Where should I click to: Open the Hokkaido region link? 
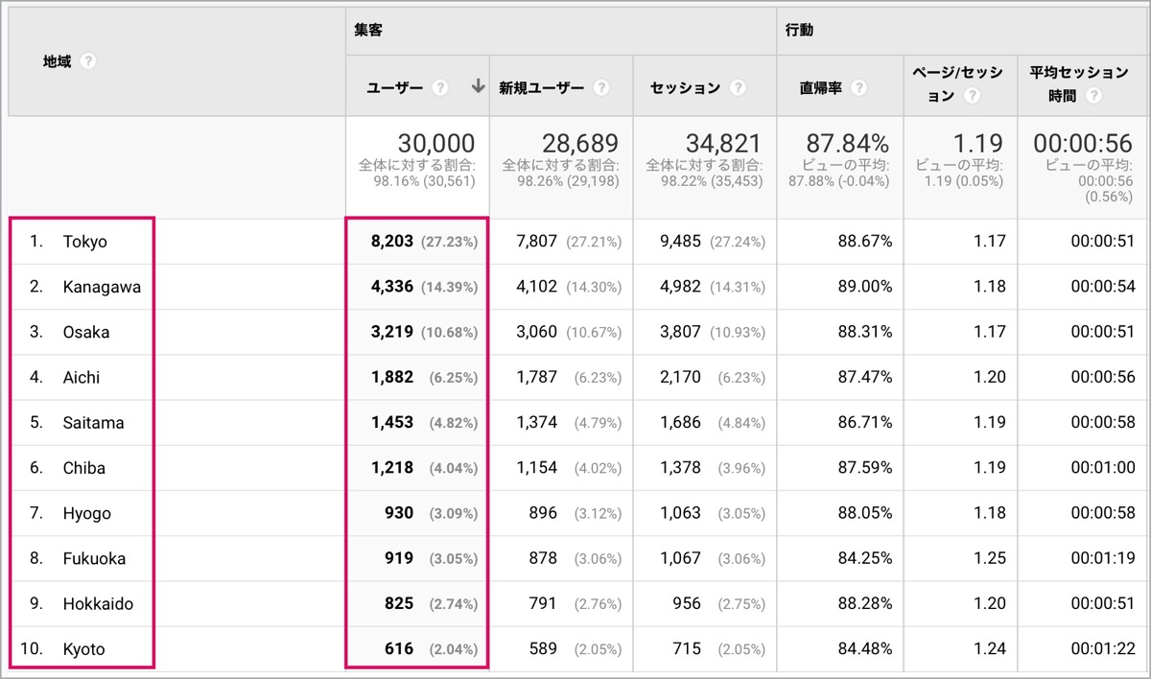[x=98, y=603]
